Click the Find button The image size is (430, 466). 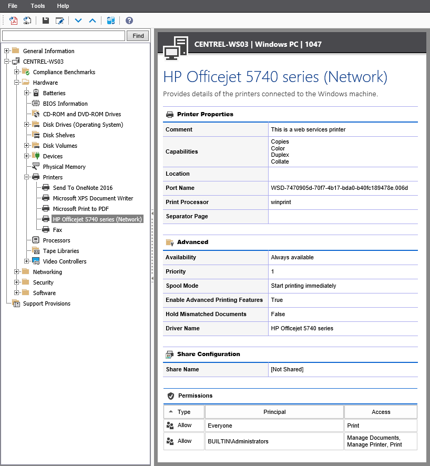[x=138, y=36]
